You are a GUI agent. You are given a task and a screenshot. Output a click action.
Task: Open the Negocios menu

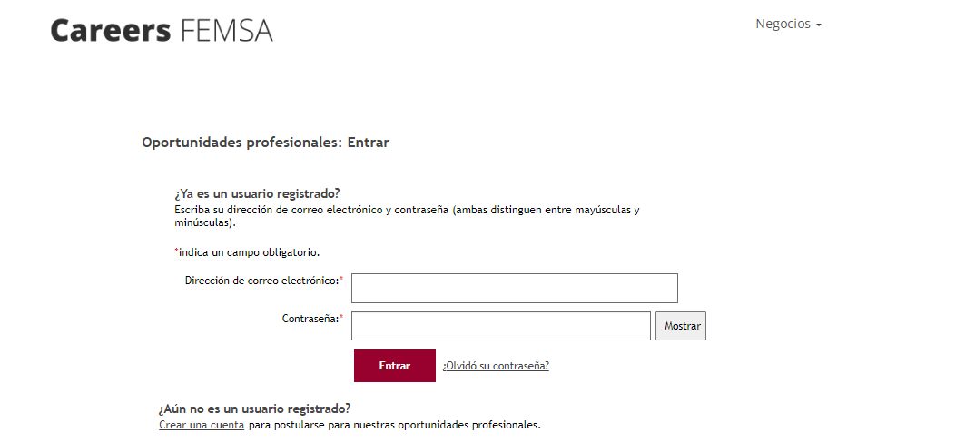click(x=783, y=25)
